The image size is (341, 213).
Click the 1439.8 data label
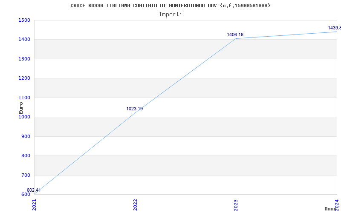(x=335, y=28)
